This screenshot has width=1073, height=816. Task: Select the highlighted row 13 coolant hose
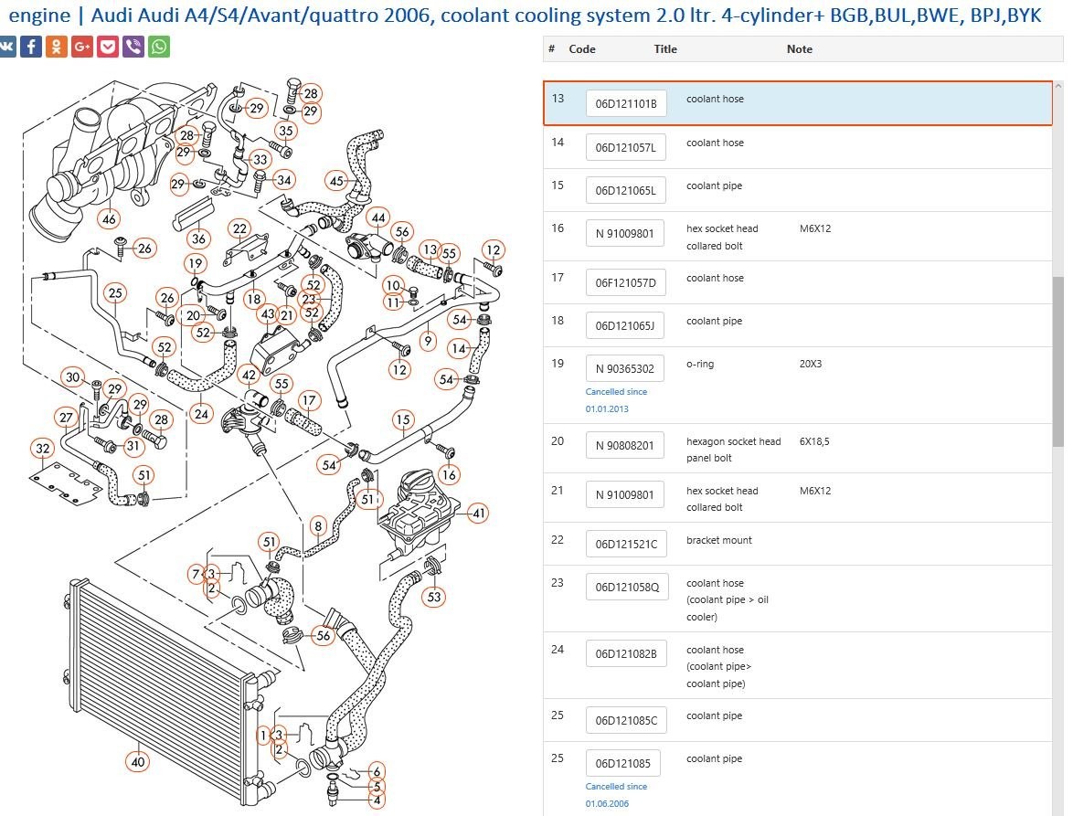[x=798, y=103]
